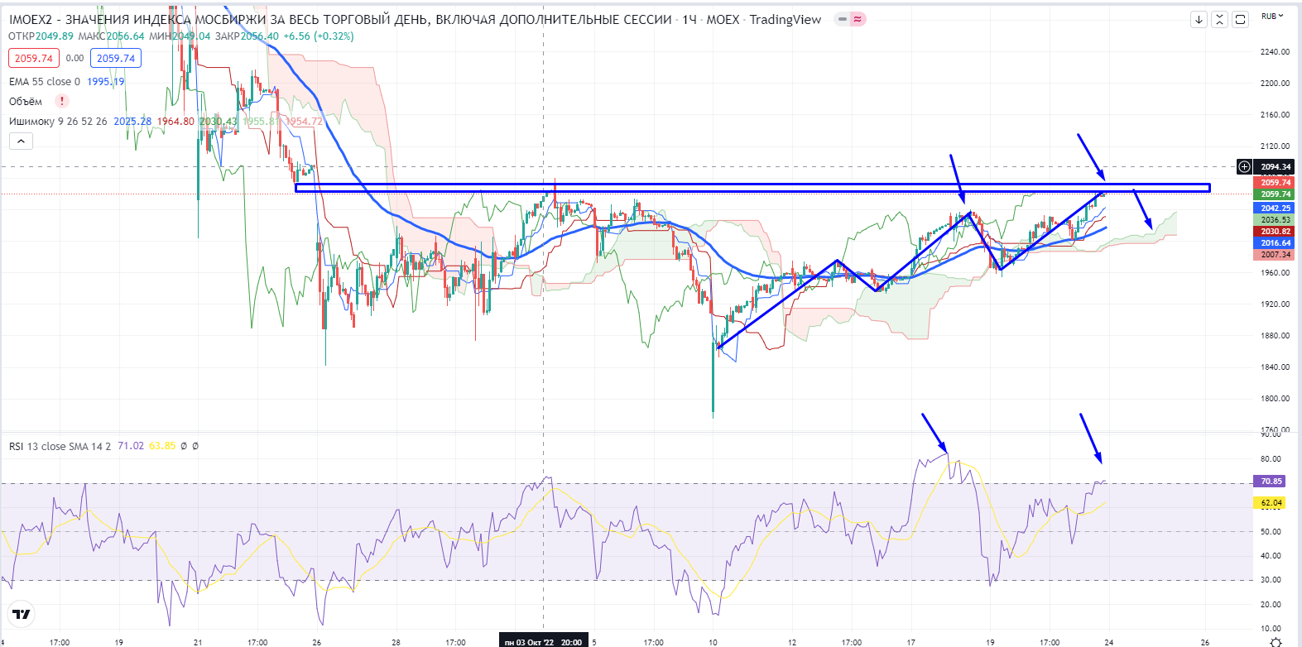Click the blue buy price 2059.74 button
Viewport: 1302px width, 647px height.
click(116, 58)
